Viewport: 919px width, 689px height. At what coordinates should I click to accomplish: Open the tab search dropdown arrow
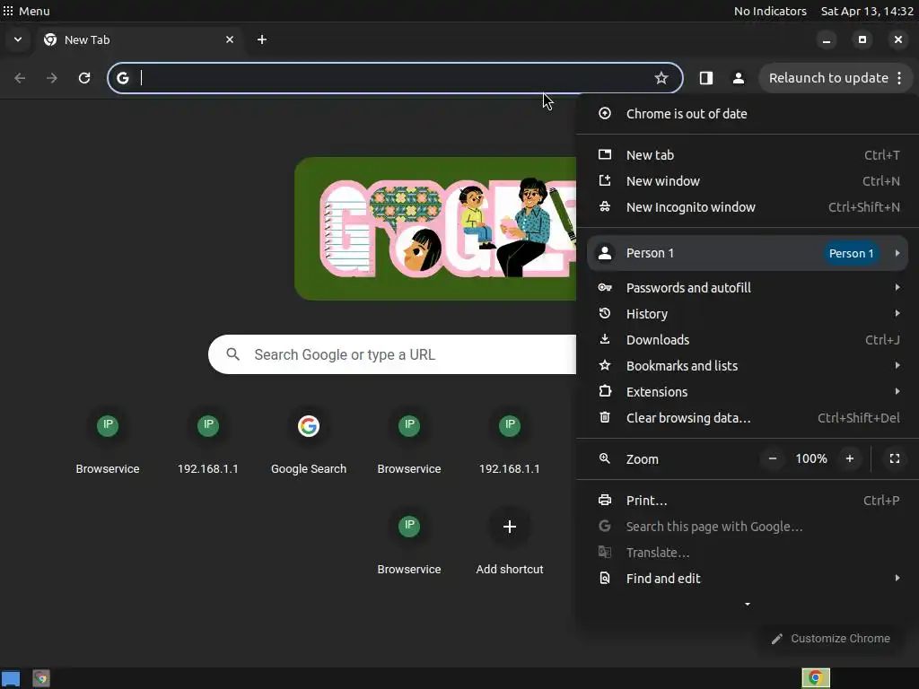[18, 39]
